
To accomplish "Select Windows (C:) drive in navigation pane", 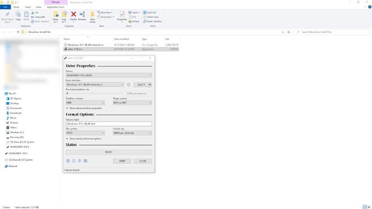I will point(15,132).
